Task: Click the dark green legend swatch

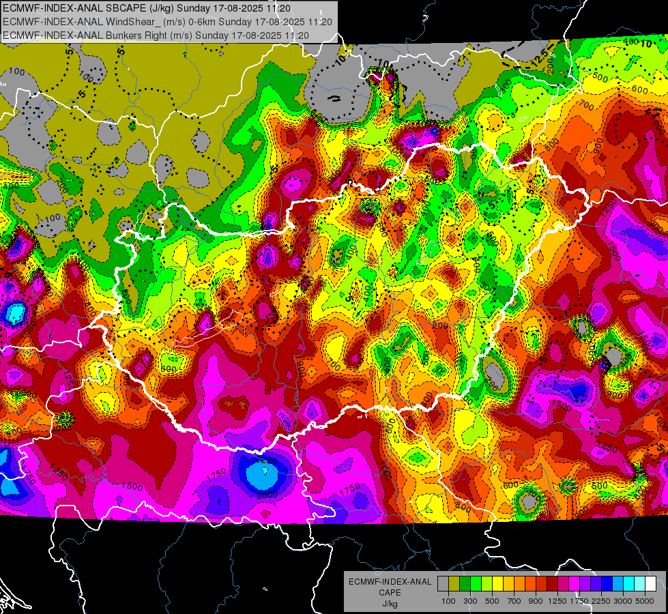Action: [465, 583]
